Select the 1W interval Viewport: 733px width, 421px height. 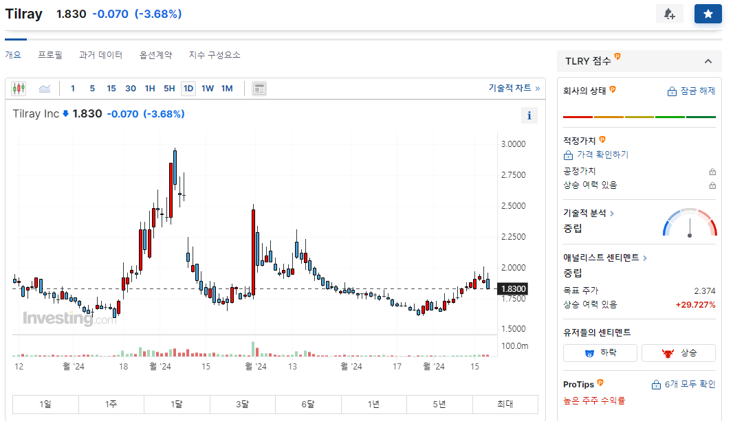pos(208,88)
